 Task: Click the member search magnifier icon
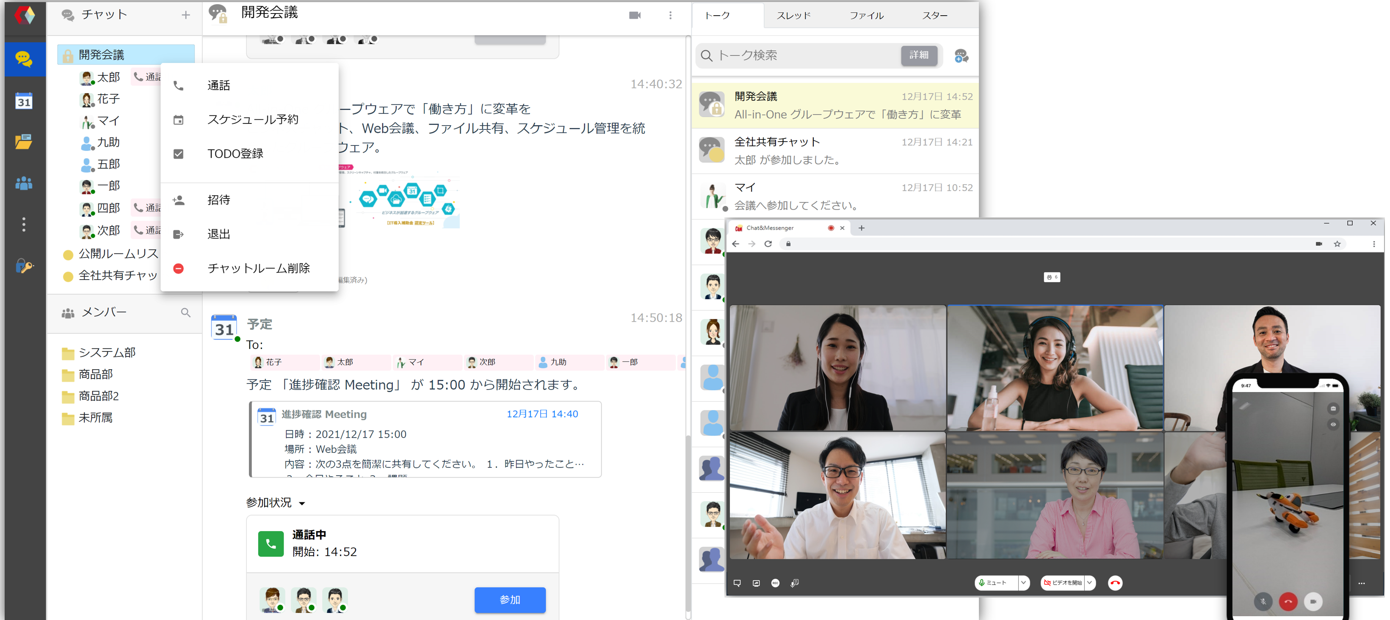185,313
